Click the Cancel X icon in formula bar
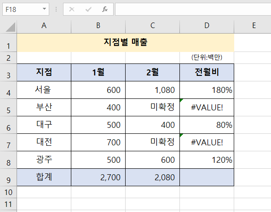Image resolution: width=271 pixels, height=212 pixels. pyautogui.click(x=72, y=9)
